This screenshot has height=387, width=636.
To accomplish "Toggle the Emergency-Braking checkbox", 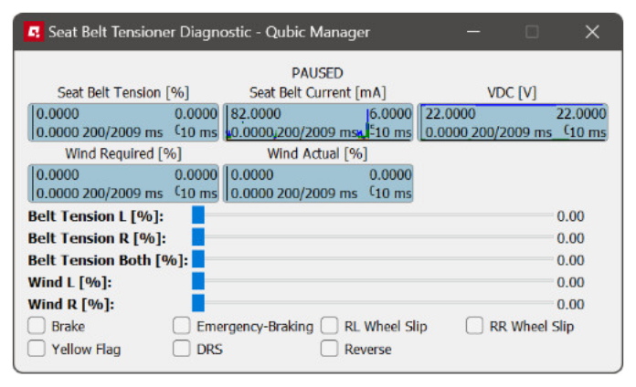I will point(182,326).
